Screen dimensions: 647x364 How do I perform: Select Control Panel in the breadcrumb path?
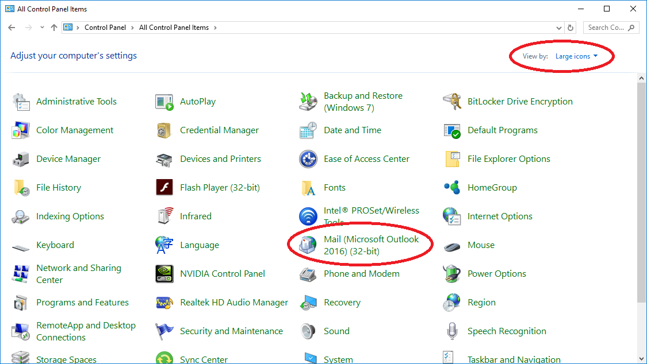coord(105,28)
